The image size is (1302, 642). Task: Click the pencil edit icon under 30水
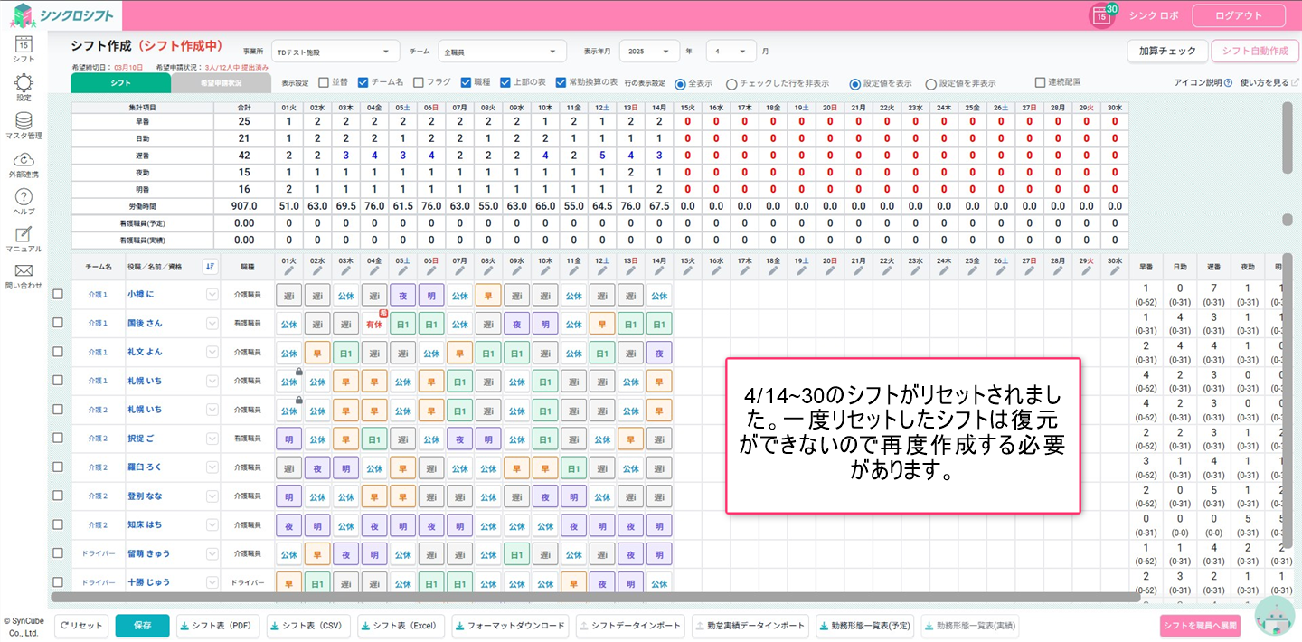[1115, 270]
